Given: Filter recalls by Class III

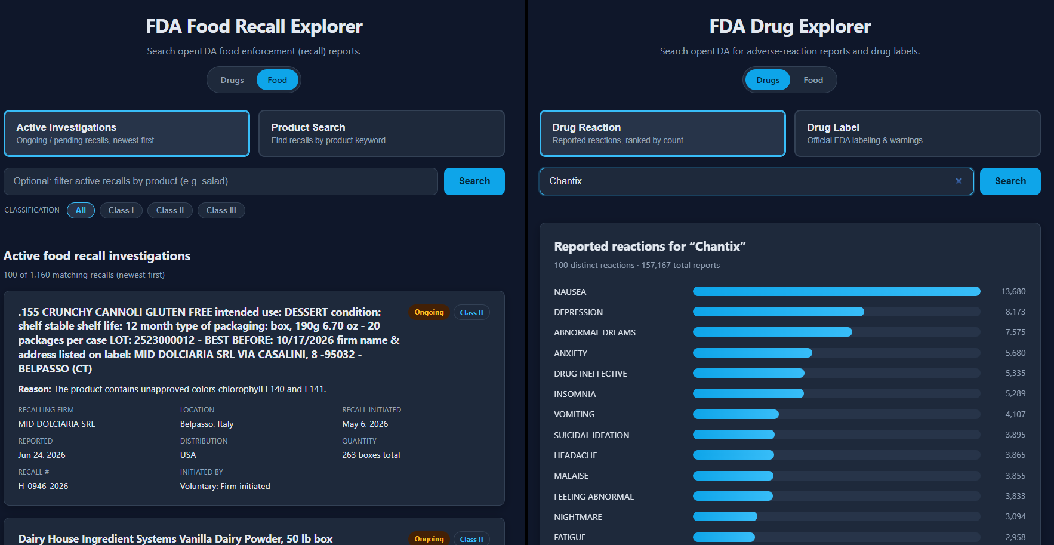Looking at the screenshot, I should tap(221, 210).
